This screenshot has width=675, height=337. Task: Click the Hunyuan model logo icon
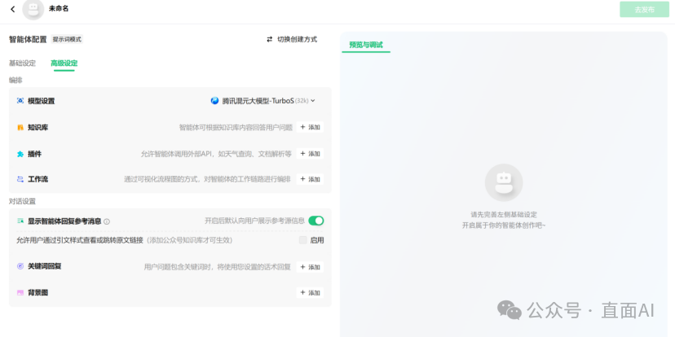pos(214,101)
